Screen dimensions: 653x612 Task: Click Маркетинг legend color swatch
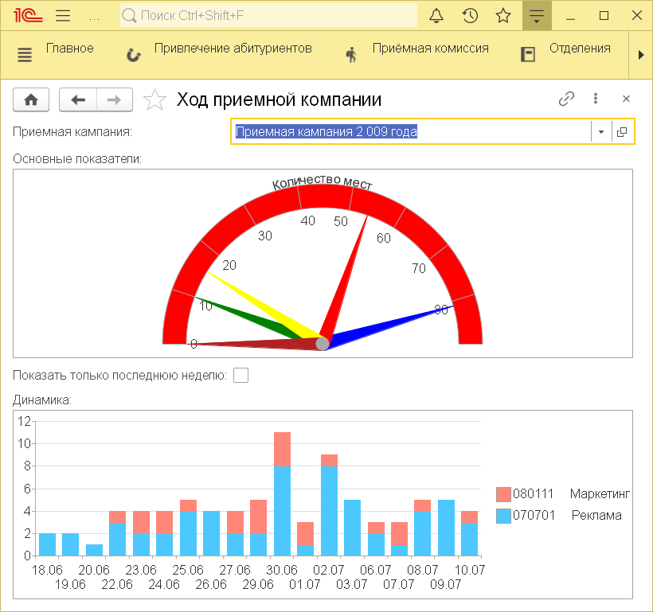[502, 494]
